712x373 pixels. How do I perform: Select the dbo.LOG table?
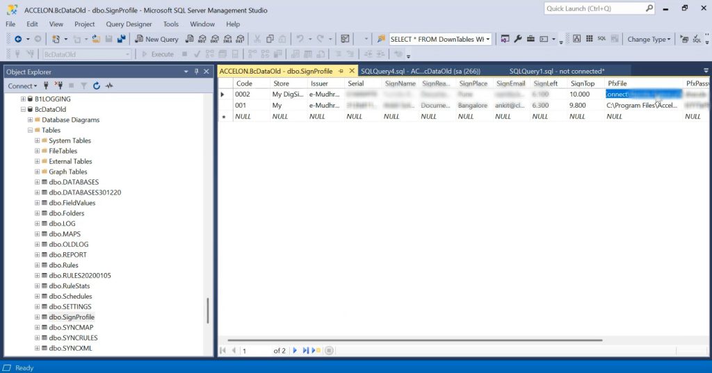(62, 224)
